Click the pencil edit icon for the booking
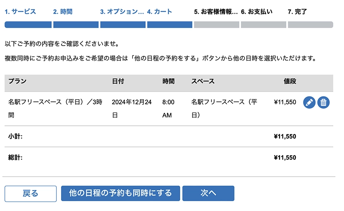The width and height of the screenshot is (344, 211). [x=309, y=102]
